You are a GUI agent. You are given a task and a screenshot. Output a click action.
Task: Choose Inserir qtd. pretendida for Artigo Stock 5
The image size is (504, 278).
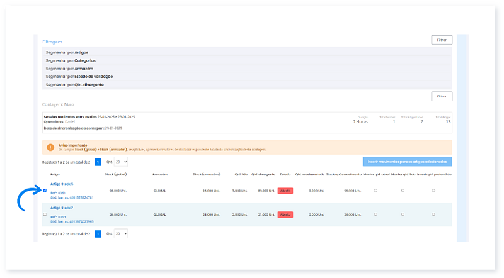tap(433, 190)
